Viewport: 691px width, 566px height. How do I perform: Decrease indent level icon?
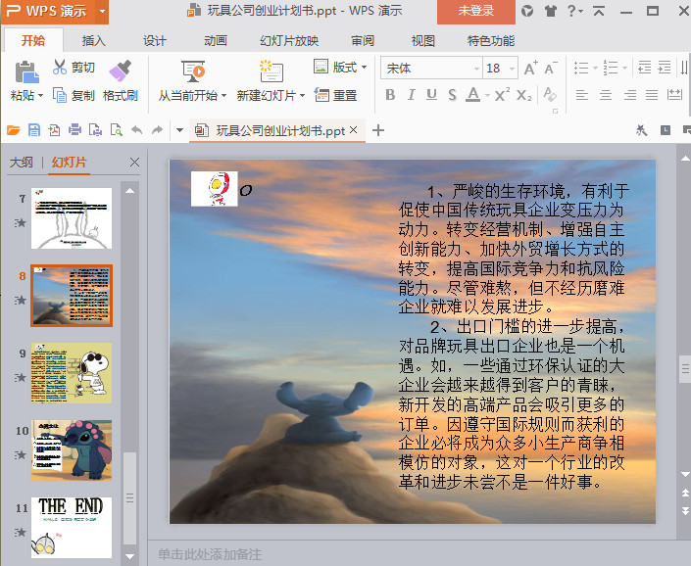tap(644, 68)
